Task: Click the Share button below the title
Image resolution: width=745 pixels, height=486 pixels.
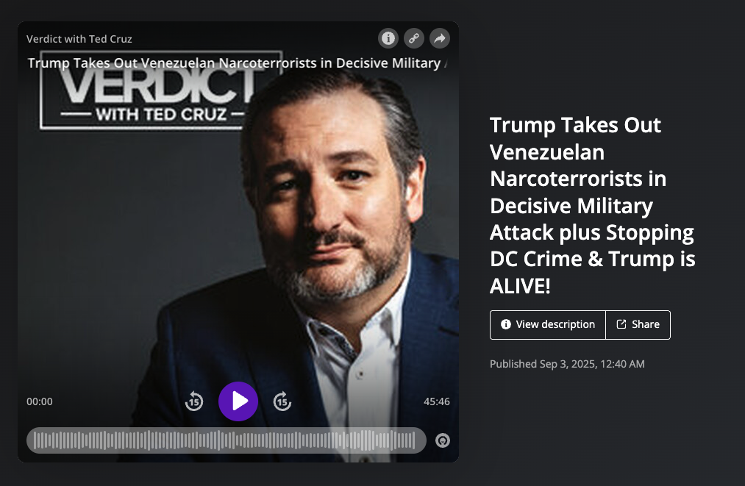Action: tap(638, 324)
